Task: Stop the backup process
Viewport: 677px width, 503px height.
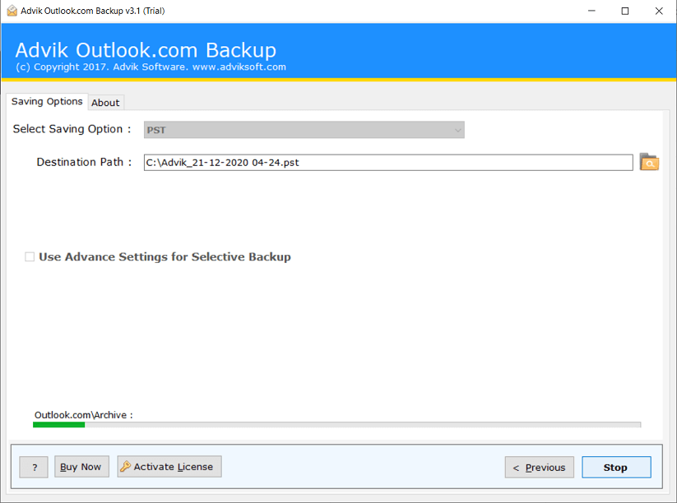Action: (616, 467)
